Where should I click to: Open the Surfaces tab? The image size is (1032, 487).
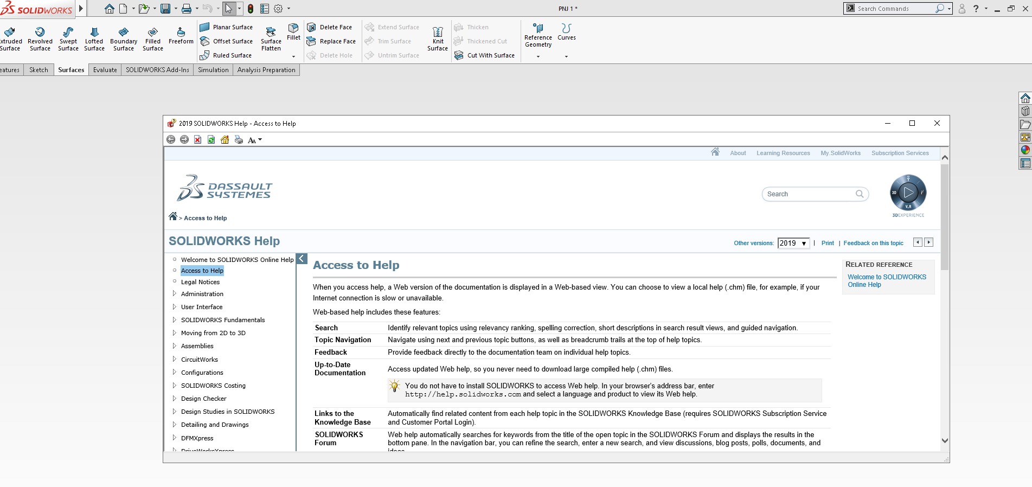[71, 70]
